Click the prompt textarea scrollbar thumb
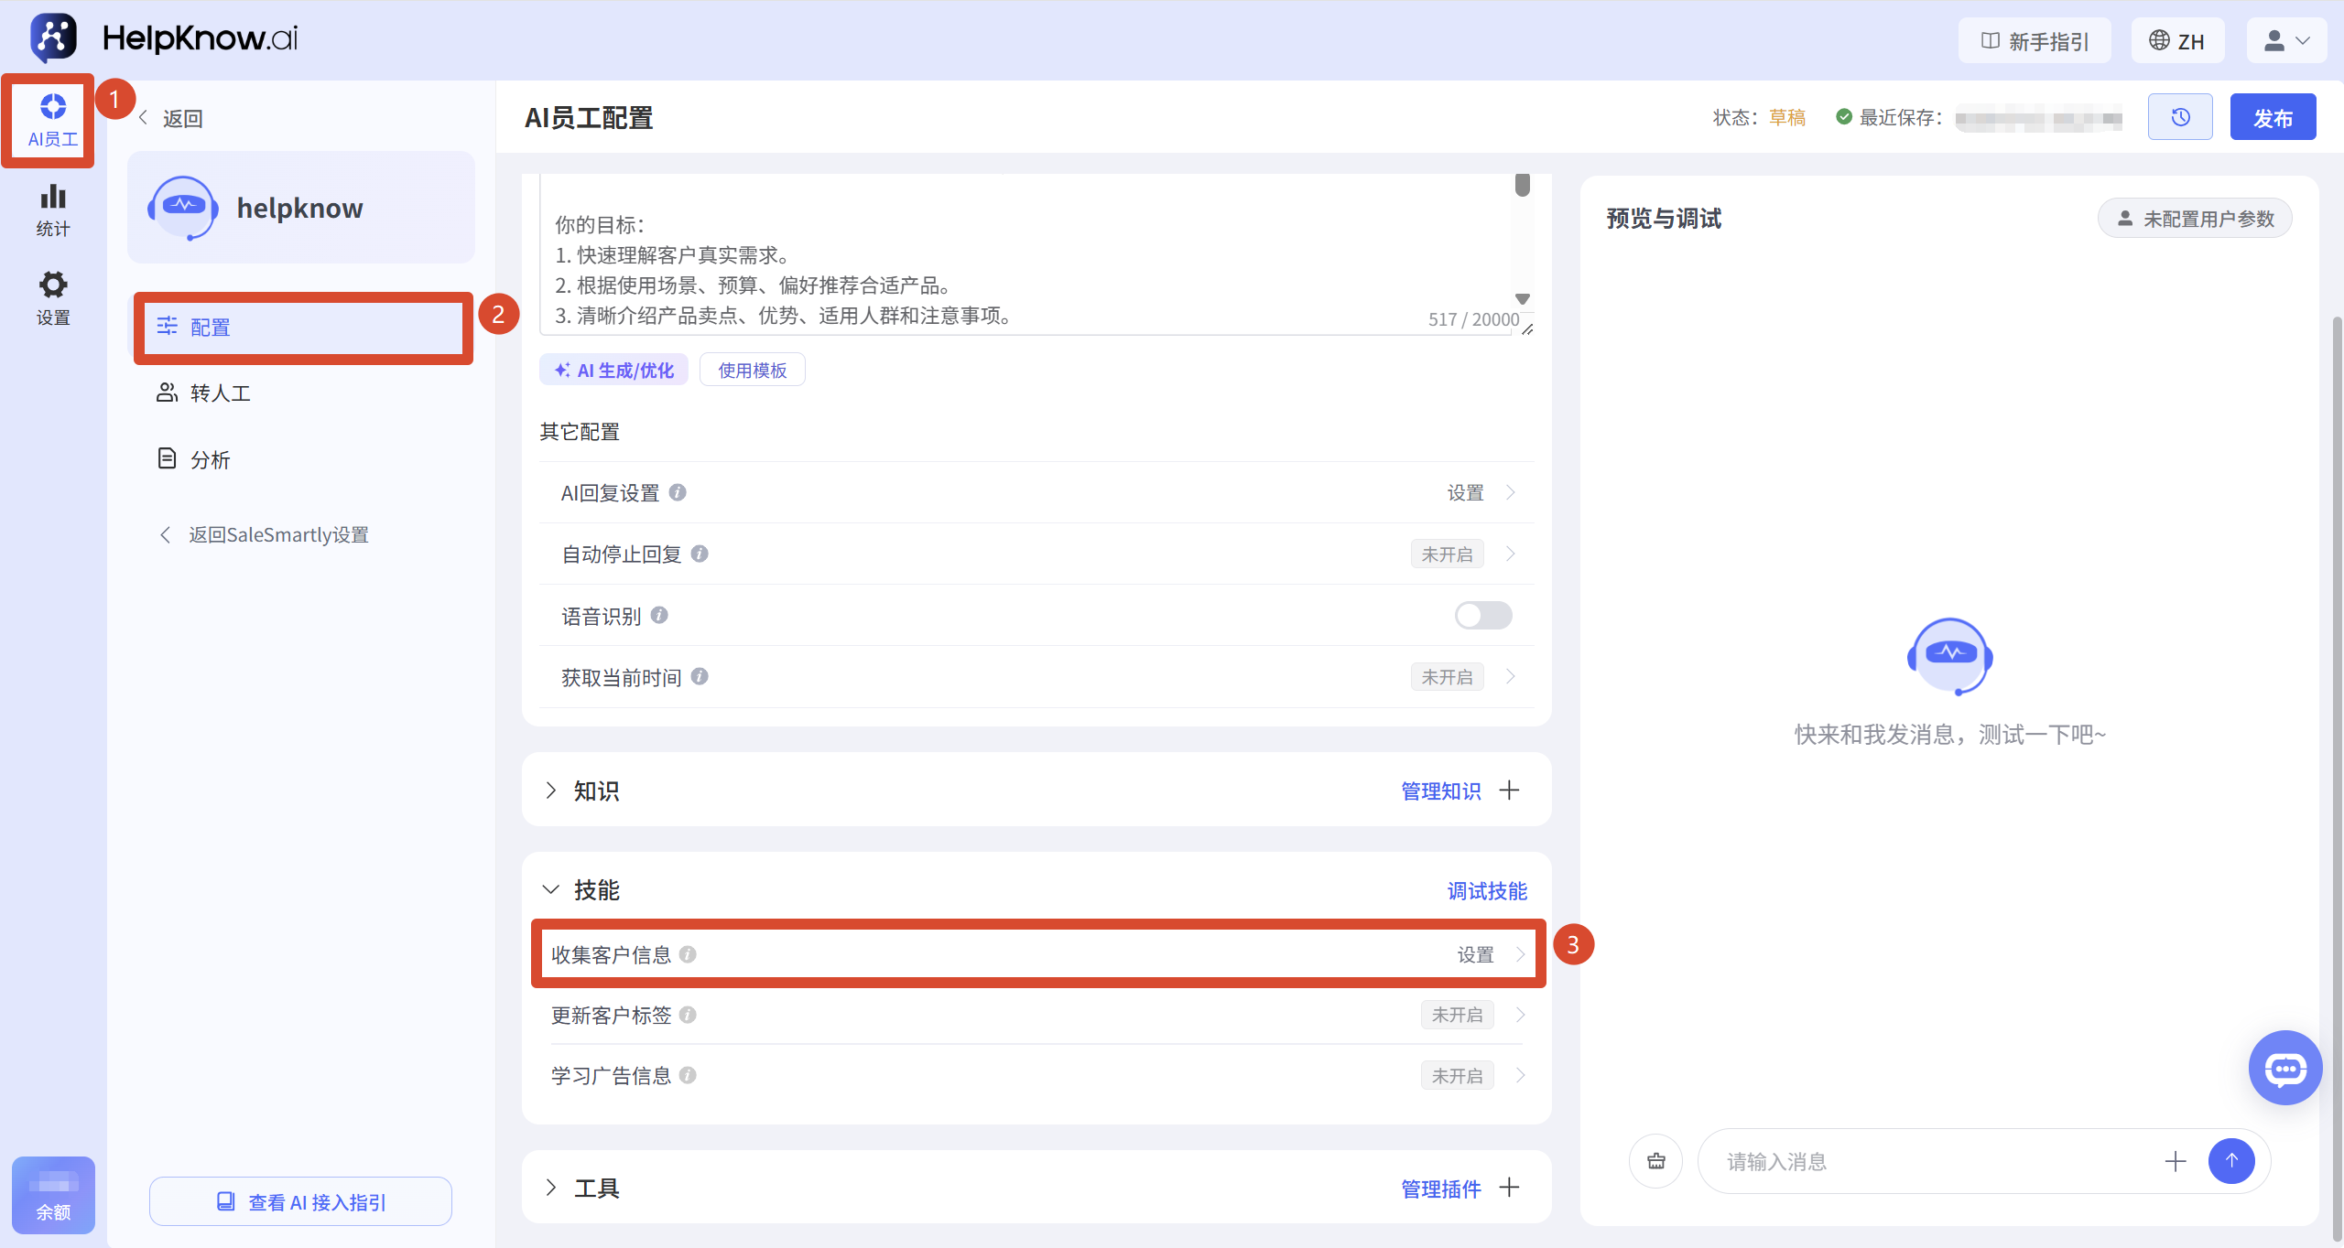 (x=1523, y=184)
